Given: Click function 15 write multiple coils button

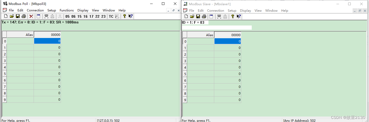Looking at the screenshot, I should (x=79, y=16).
